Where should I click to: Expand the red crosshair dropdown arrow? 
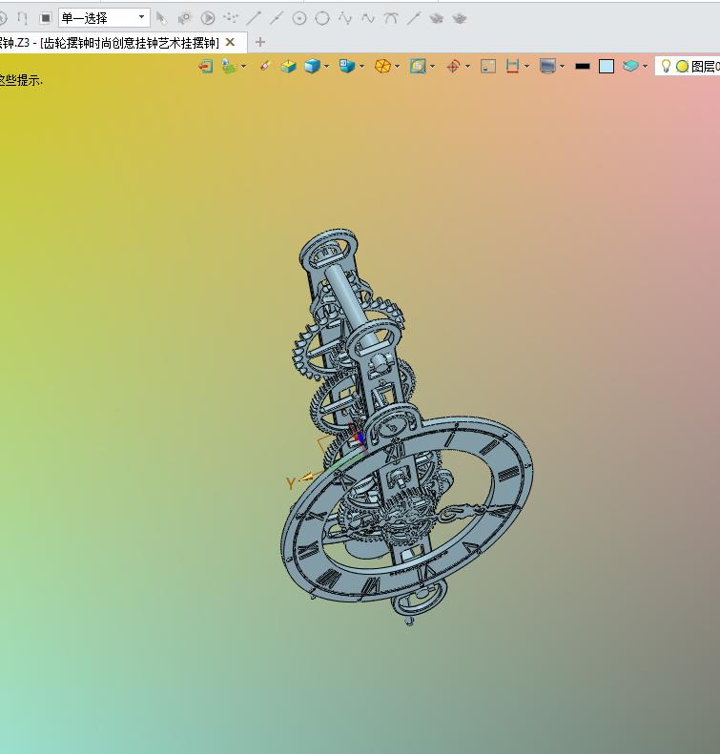(468, 67)
